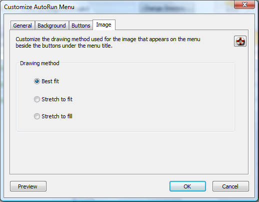The width and height of the screenshot is (259, 202).
Task: Click blank area below the Drawing method group
Action: [x=128, y=152]
